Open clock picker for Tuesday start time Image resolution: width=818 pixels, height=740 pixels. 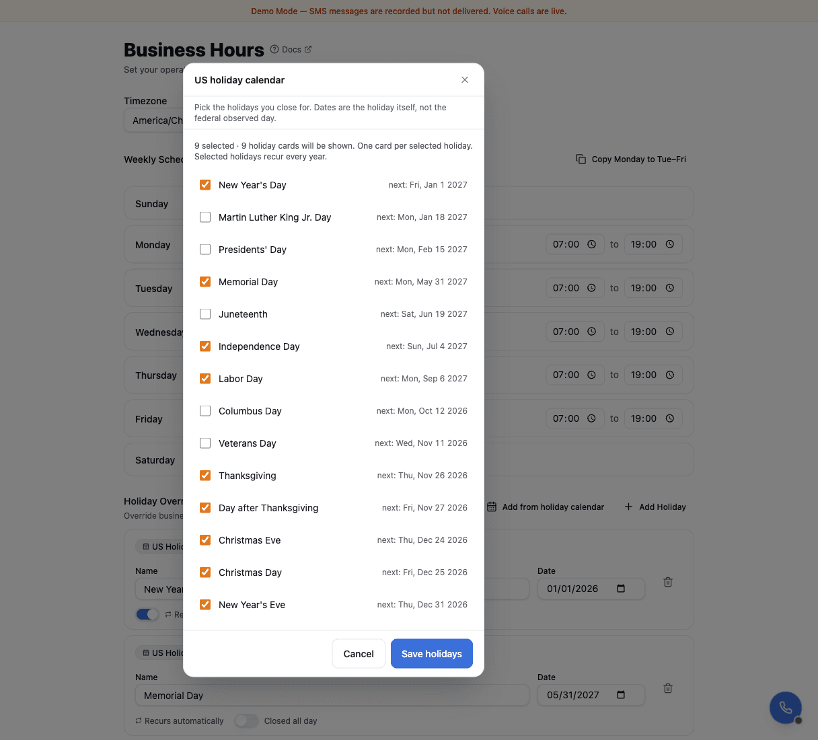(x=592, y=288)
